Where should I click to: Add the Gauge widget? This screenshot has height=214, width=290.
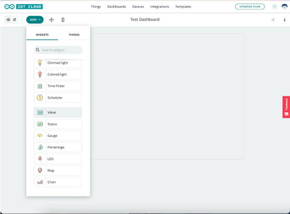click(x=58, y=136)
